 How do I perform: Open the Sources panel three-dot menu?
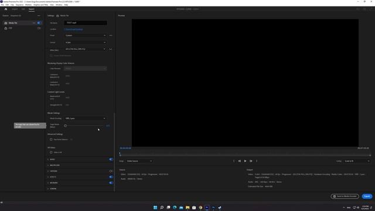click(x=39, y=16)
